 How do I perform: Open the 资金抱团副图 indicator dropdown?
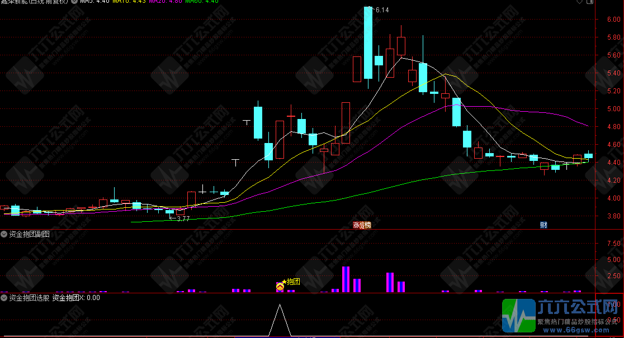4,234
